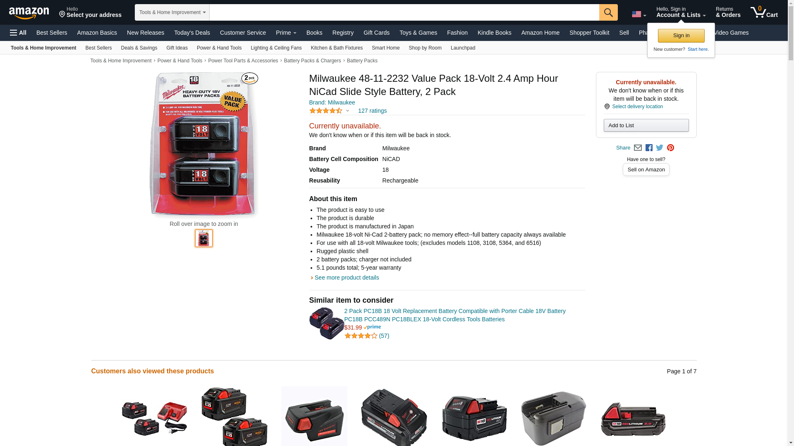Expand the star rating breakdown chevron
The height and width of the screenshot is (446, 794).
point(347,111)
